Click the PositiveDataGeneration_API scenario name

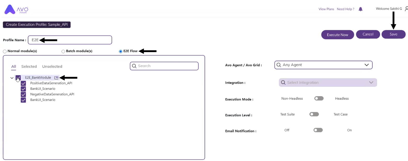click(x=51, y=83)
